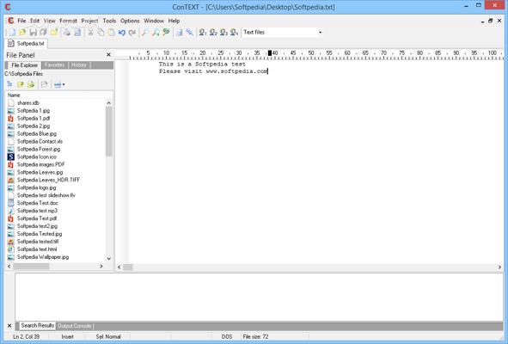Select Softpedia Icon.ico in file list
This screenshot has width=508, height=344.
[x=37, y=157]
